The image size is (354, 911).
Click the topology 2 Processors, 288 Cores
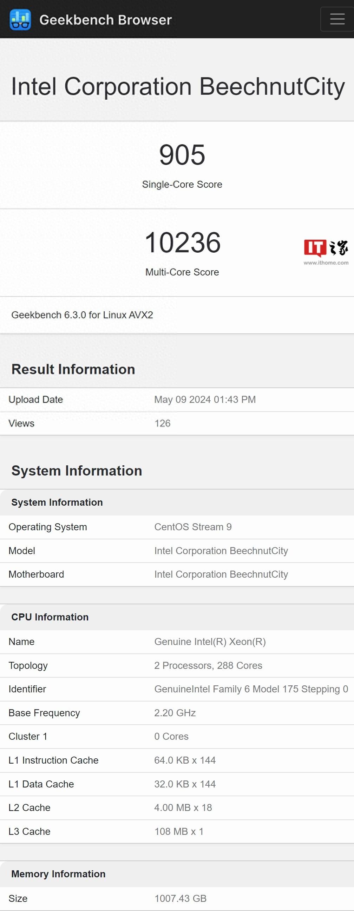[x=208, y=666]
